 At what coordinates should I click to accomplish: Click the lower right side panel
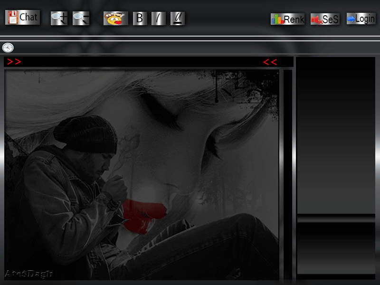click(x=335, y=247)
